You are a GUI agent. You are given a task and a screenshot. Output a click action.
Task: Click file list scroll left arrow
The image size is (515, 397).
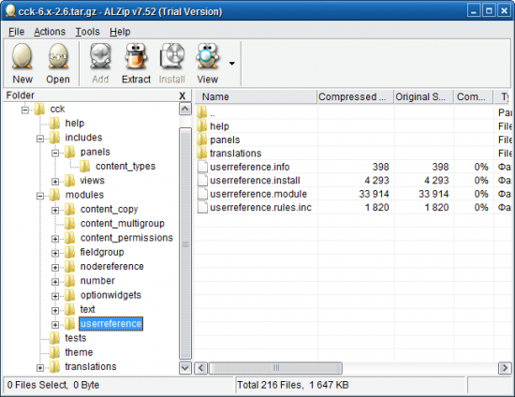pos(201,368)
